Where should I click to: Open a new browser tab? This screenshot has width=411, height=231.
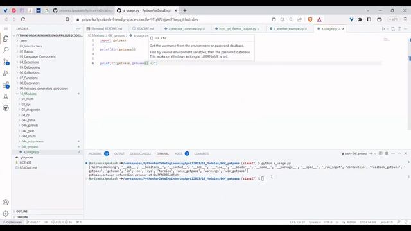pos(185,10)
